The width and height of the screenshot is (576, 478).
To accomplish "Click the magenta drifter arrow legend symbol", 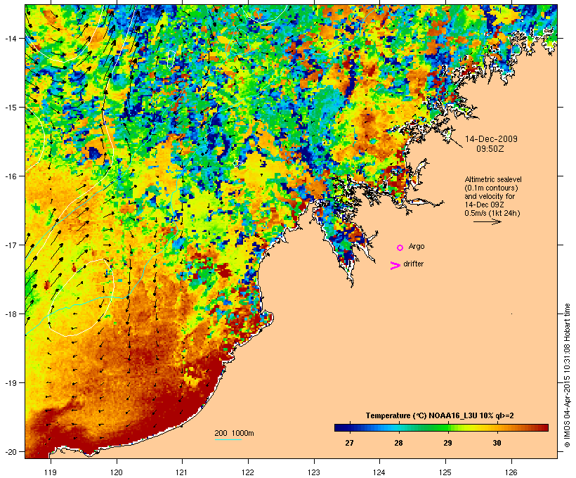I will coord(395,265).
